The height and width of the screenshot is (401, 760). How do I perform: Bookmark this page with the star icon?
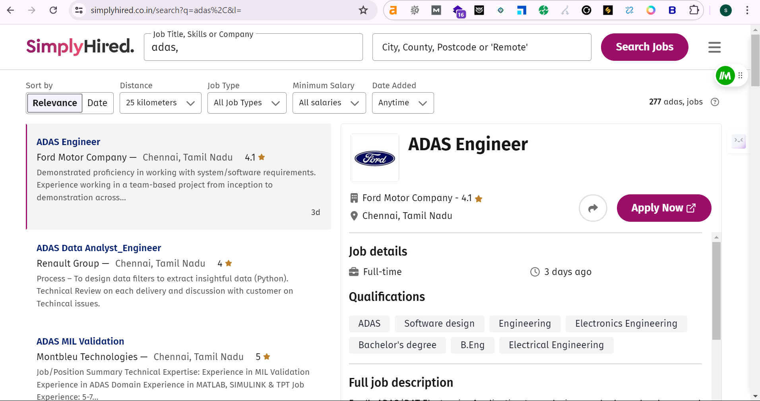(363, 10)
